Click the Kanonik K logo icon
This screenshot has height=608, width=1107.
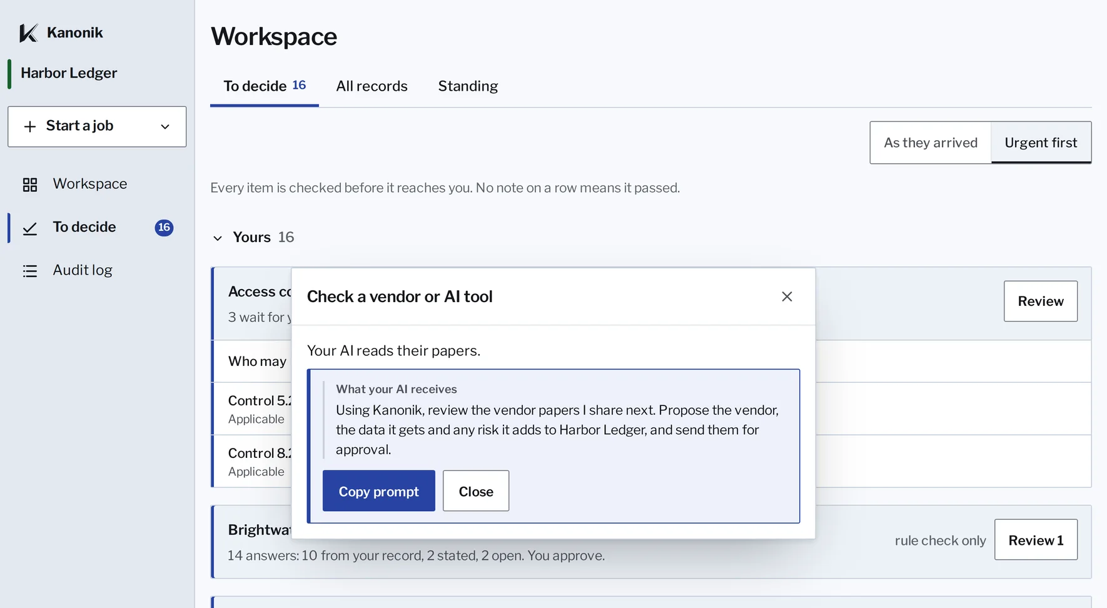point(29,33)
